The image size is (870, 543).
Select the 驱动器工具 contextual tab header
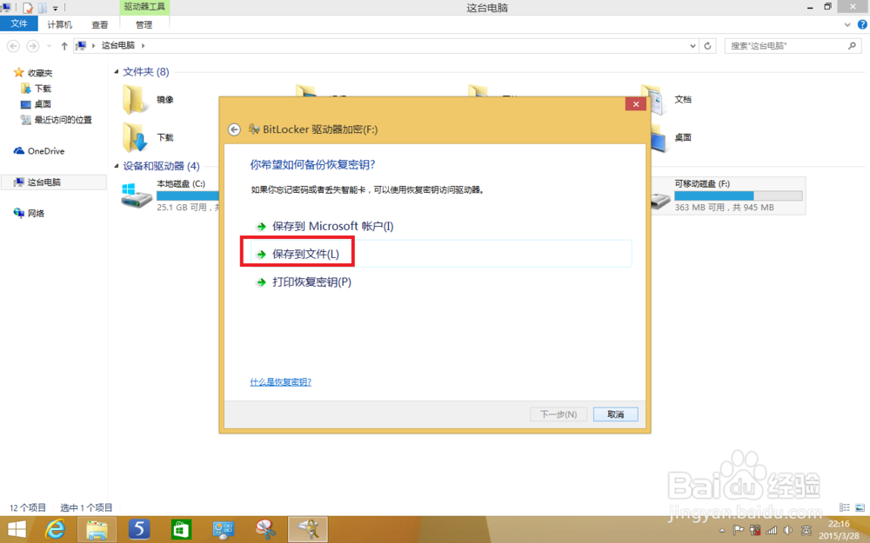coord(144,7)
